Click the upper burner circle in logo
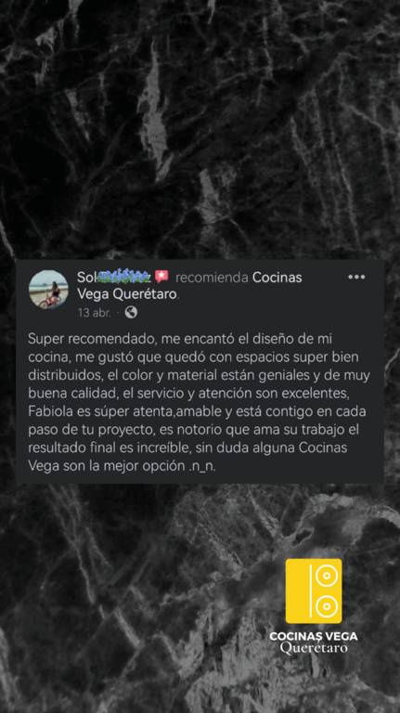This screenshot has height=713, width=400. coord(327,577)
